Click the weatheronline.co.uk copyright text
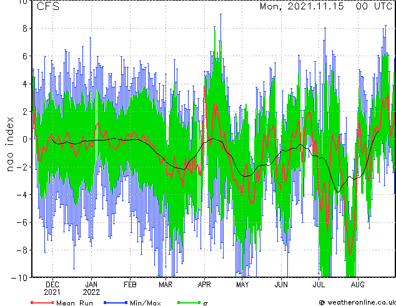This screenshot has height=306, width=396. pos(362,302)
